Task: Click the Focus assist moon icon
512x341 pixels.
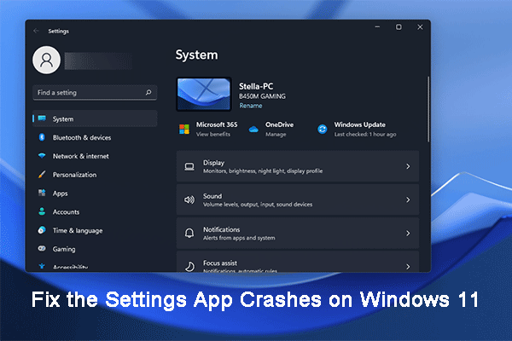Action: (189, 267)
